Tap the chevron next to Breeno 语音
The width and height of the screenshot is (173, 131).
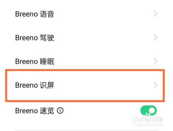(x=156, y=14)
